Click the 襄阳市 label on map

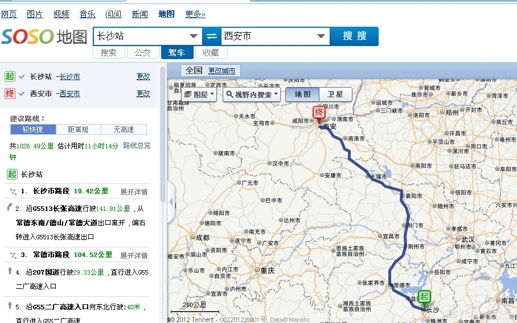point(414,196)
